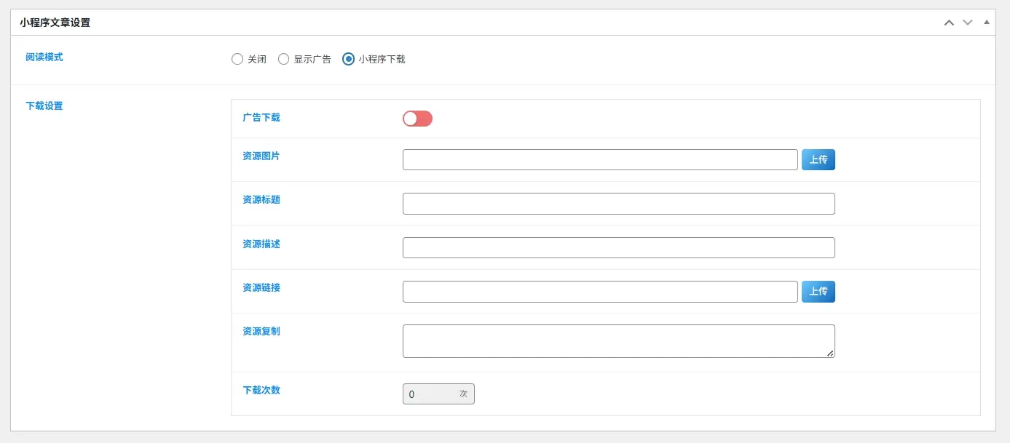Select the 显示广告 reading mode option
This screenshot has height=443, width=1010.
(283, 59)
